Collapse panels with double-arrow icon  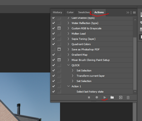coord(128,12)
